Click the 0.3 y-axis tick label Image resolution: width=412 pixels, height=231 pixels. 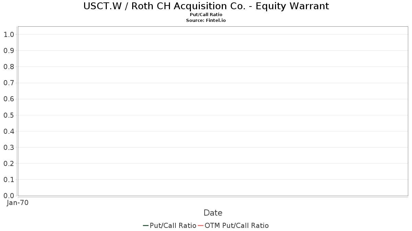tap(9, 147)
